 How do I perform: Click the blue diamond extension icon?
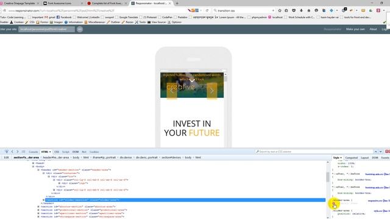point(331,10)
